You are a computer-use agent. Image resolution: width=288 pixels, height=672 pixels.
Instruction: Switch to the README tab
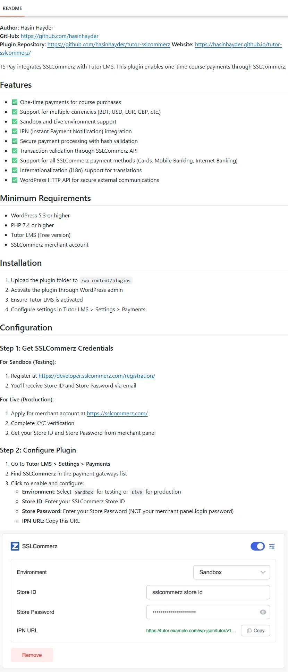point(12,8)
